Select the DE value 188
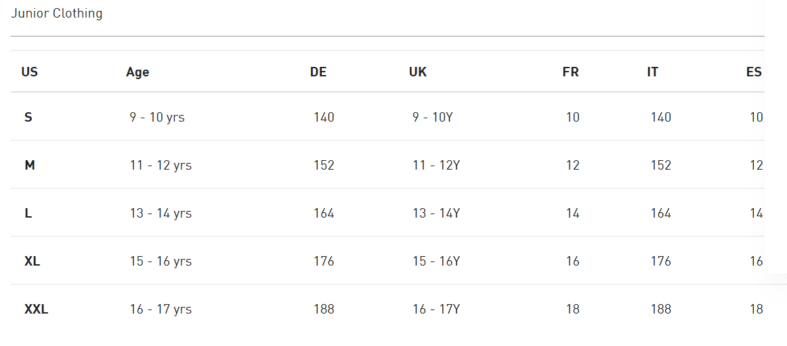The image size is (787, 346). [x=324, y=310]
